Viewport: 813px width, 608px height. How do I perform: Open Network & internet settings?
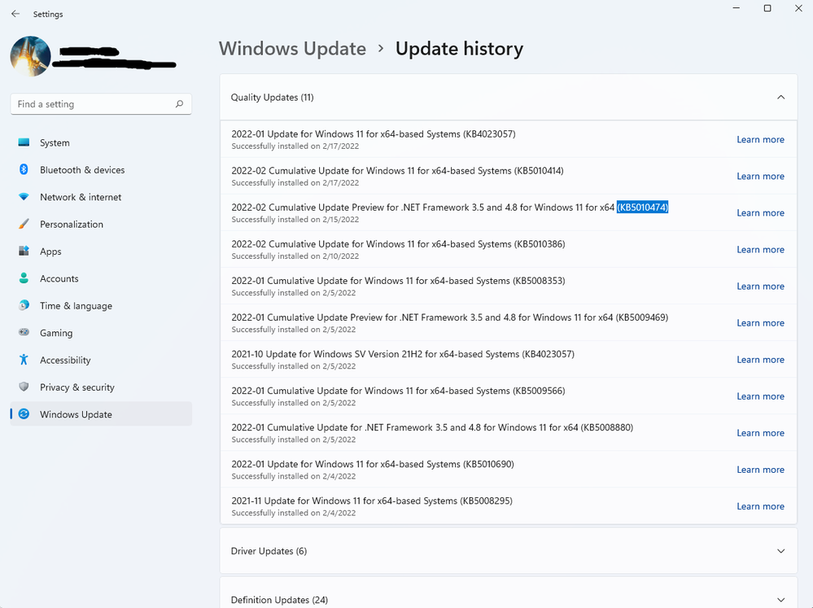[101, 197]
